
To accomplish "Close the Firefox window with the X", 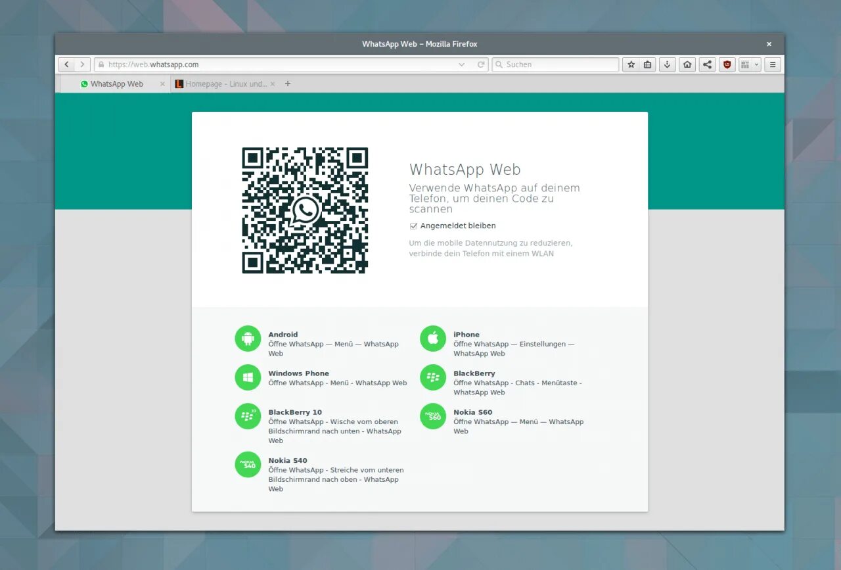I will [x=769, y=44].
